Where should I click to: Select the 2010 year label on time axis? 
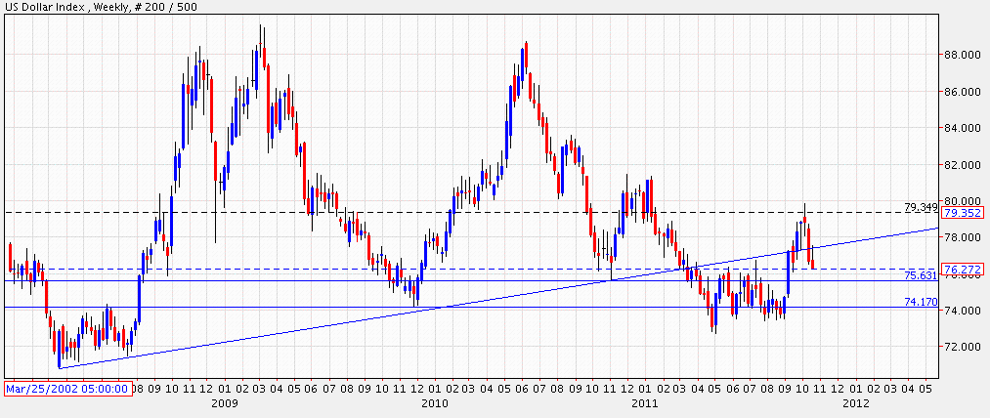coord(434,402)
